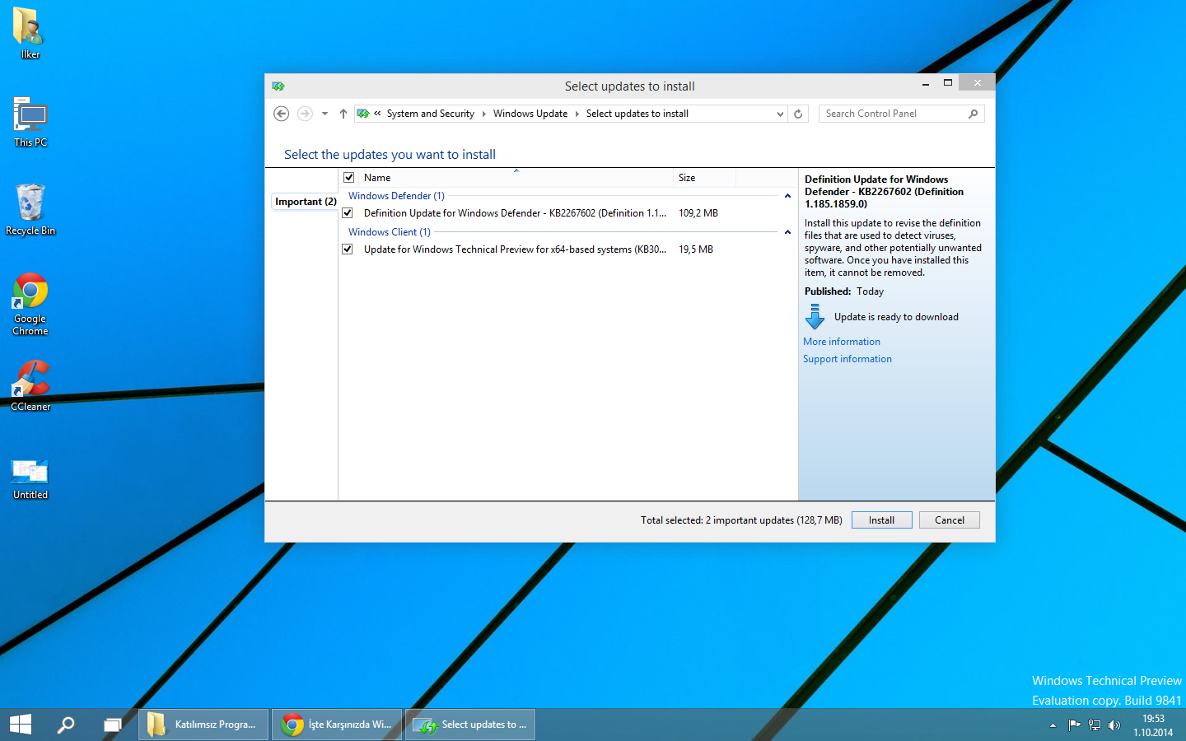This screenshot has height=741, width=1186.
Task: Click the Cancel button
Action: pos(950,520)
